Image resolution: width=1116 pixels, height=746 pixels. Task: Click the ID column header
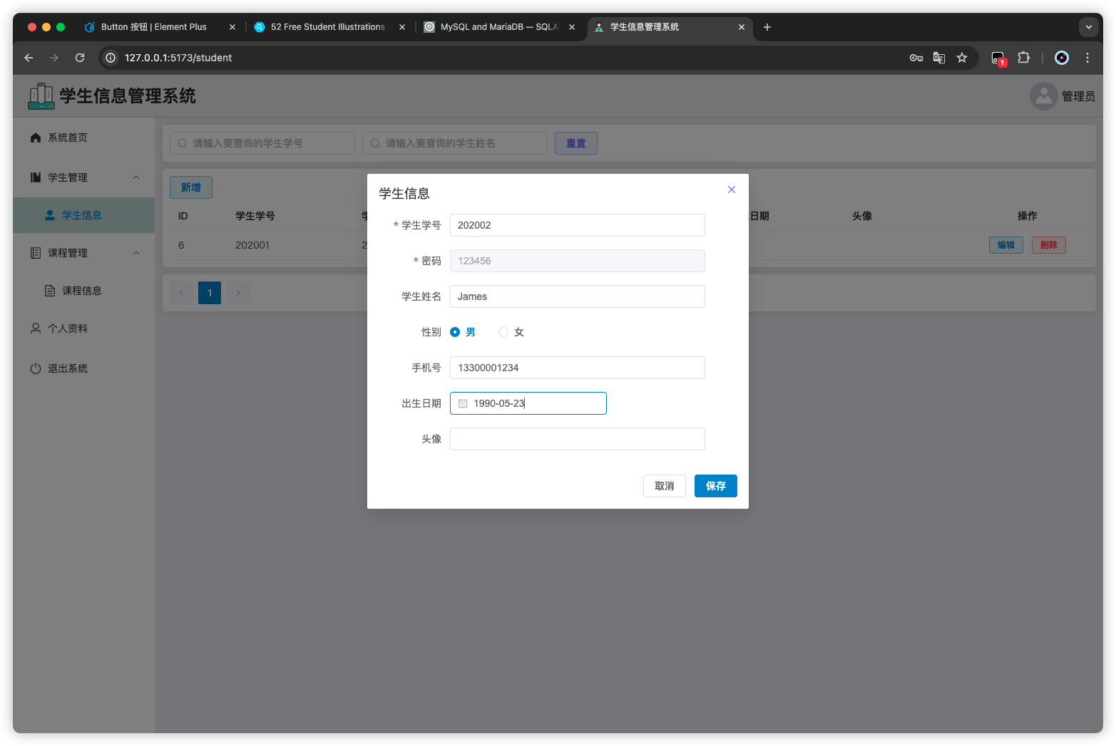[183, 216]
